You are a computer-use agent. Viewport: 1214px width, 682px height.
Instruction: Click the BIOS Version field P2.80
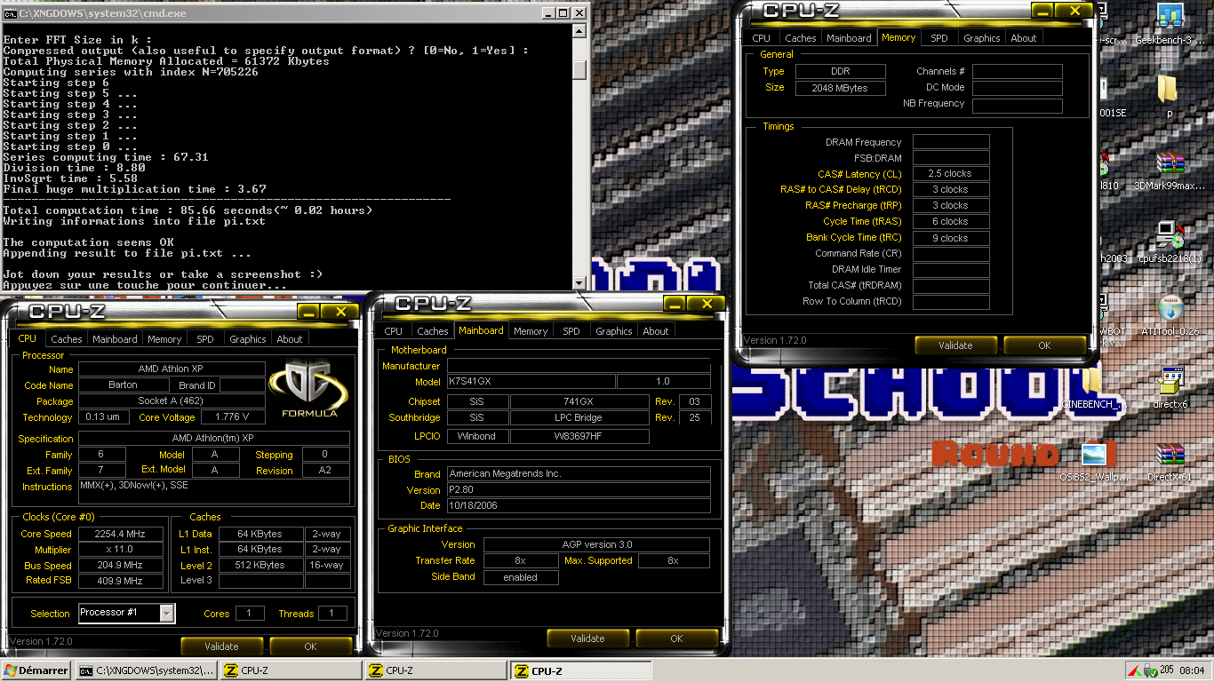pos(579,489)
